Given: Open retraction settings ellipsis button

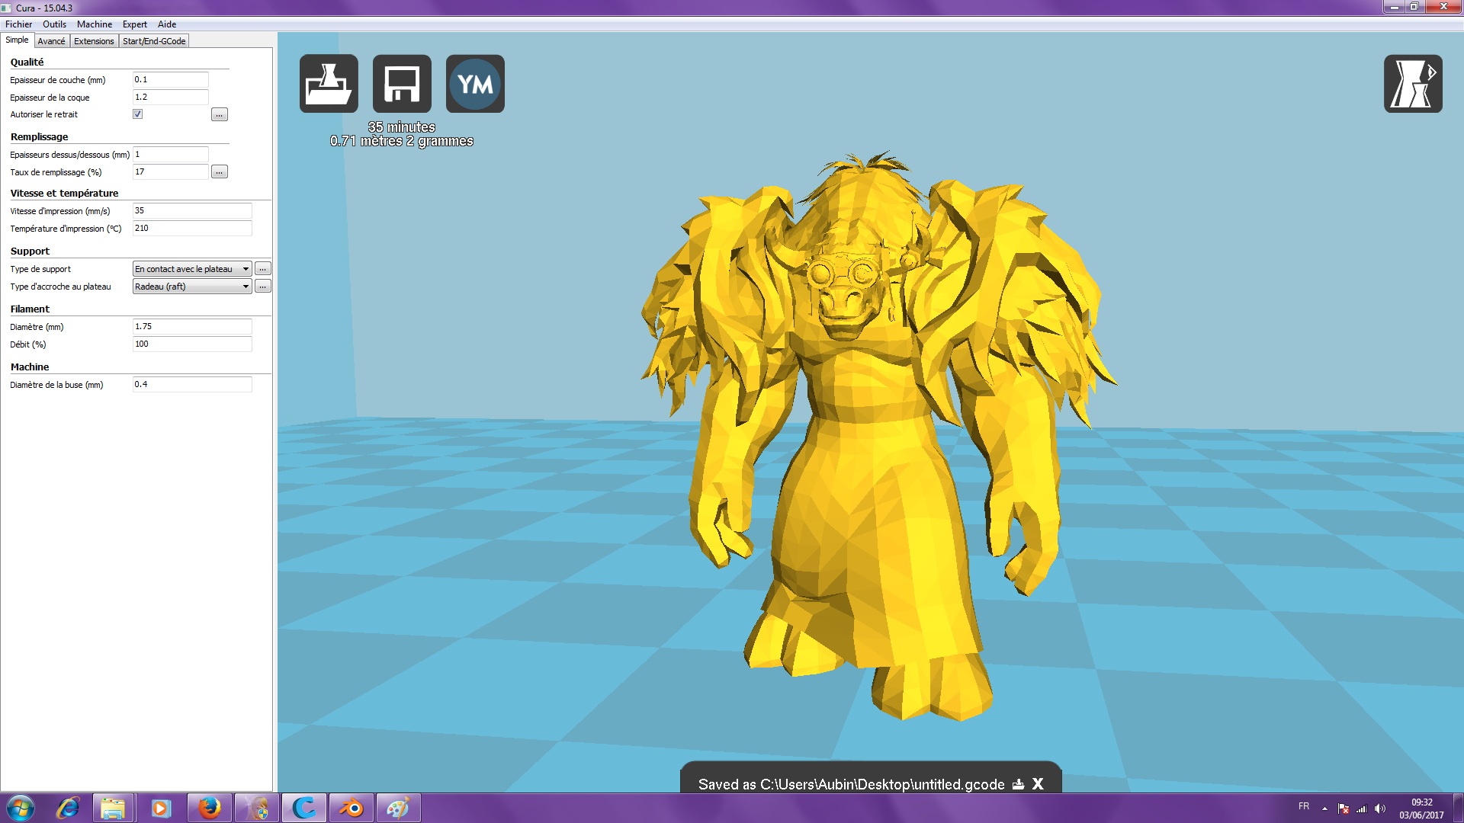Looking at the screenshot, I should (219, 115).
